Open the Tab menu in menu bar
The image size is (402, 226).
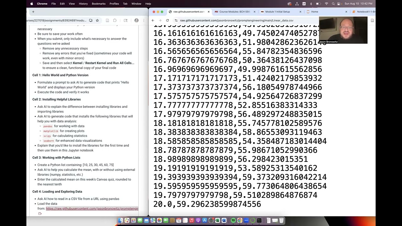pyautogui.click(x=125, y=4)
